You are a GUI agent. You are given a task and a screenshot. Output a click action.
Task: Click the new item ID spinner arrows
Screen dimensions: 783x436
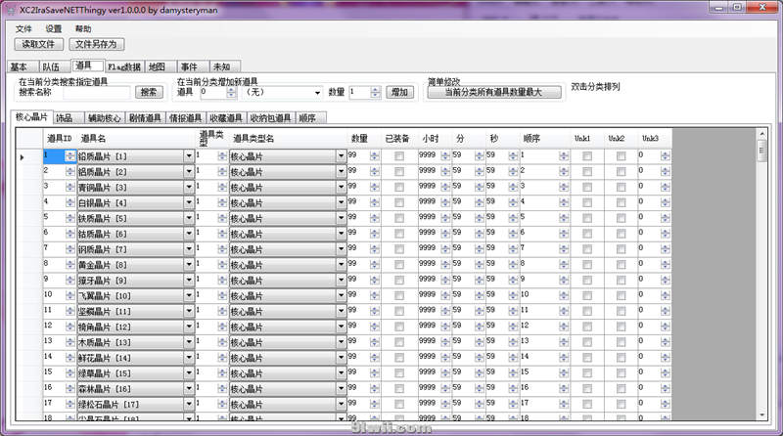(231, 92)
